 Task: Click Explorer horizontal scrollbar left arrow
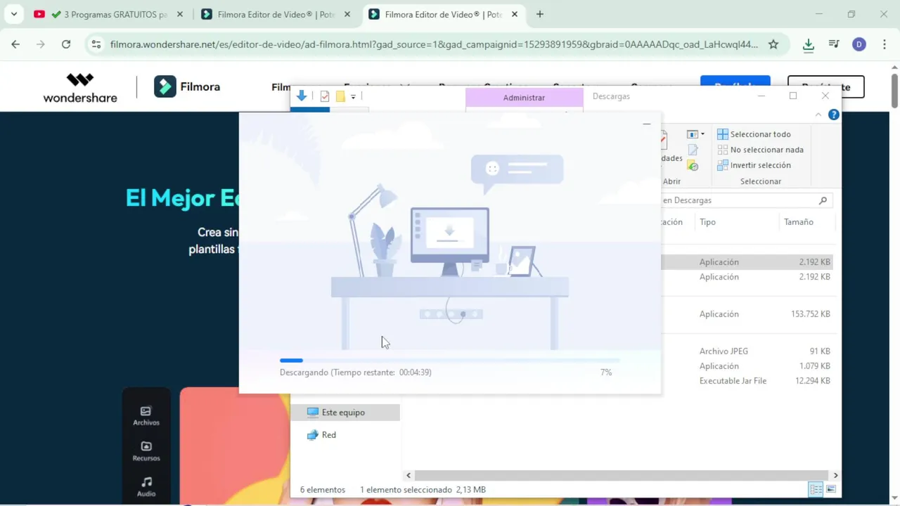[x=409, y=476]
